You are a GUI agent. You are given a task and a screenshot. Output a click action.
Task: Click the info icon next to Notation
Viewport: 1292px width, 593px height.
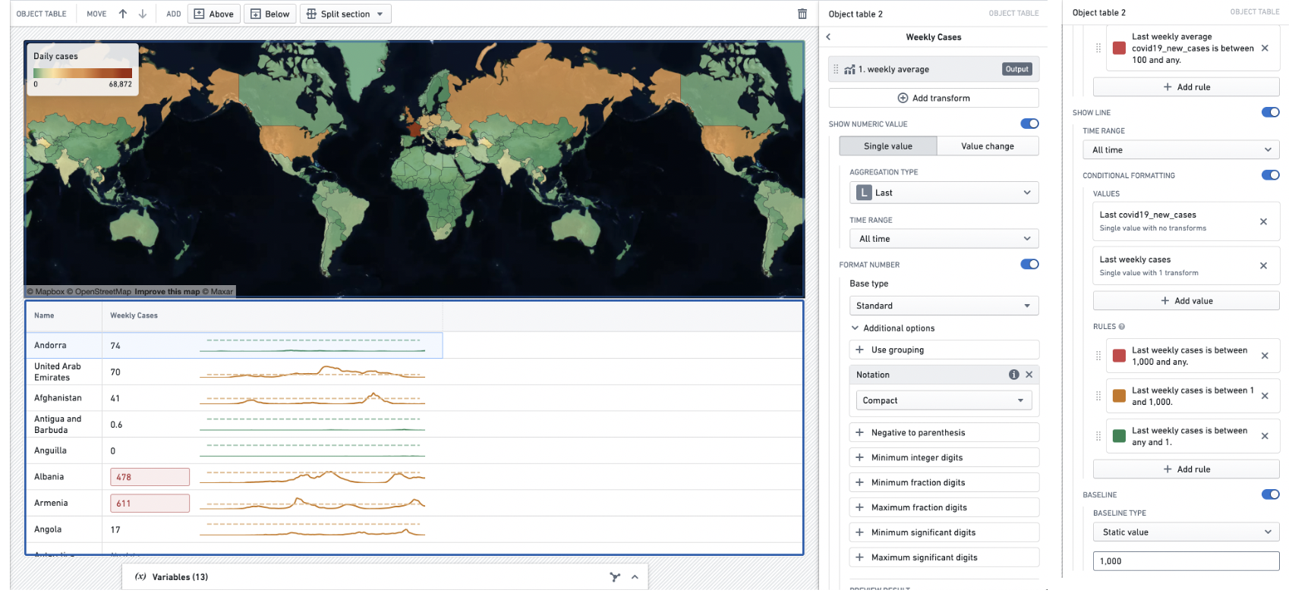click(x=1013, y=375)
